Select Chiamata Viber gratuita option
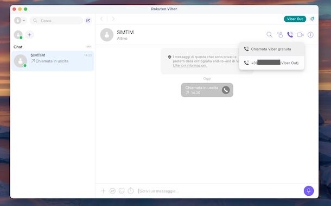This screenshot has height=206, width=331. click(x=271, y=49)
